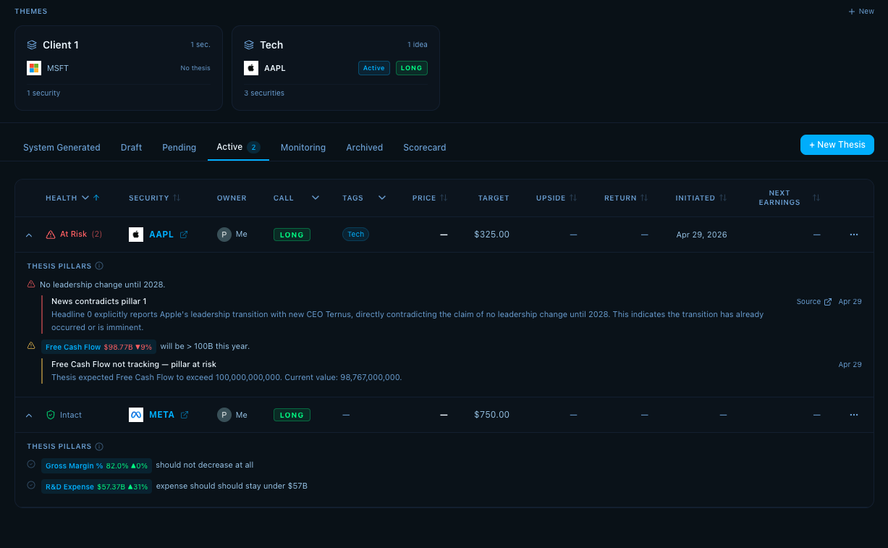Open the AAPL ticker link

161,235
